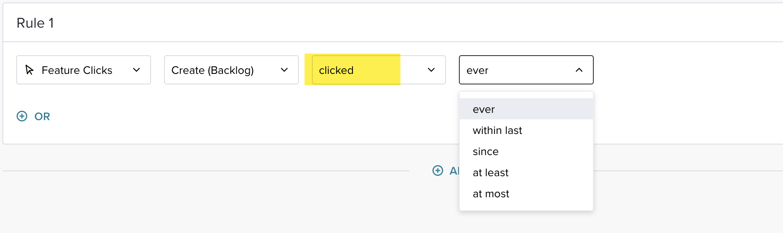Select 'ever' from the open list

[526, 109]
